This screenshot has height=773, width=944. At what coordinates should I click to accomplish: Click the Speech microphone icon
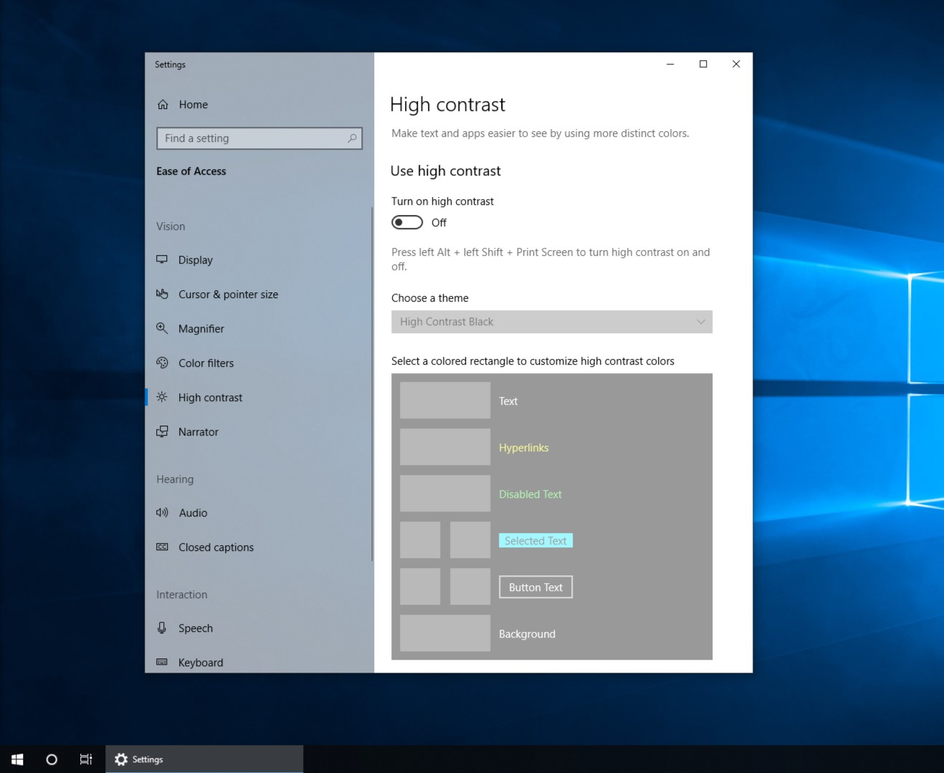tap(162, 628)
